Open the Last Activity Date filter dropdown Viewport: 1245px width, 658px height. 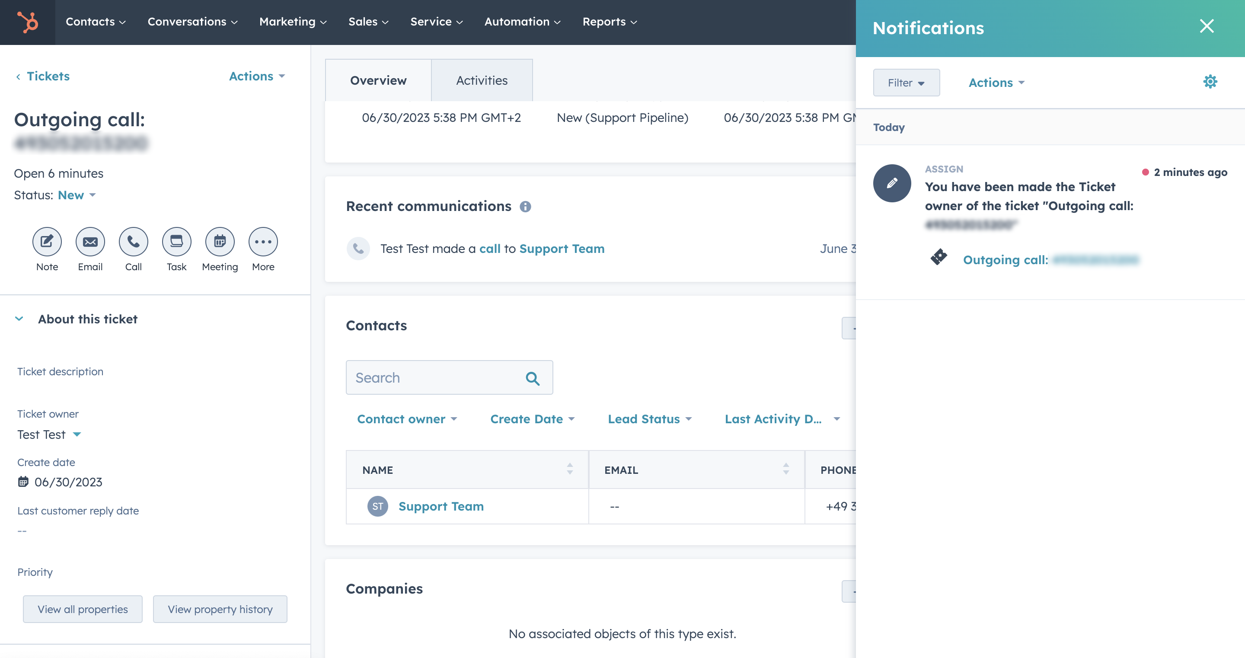coord(782,419)
